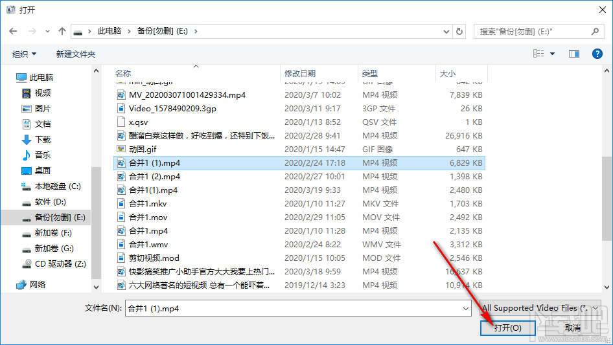The height and width of the screenshot is (345, 613).
Task: Select file 合并1 (2).mp4
Action: coord(299,177)
